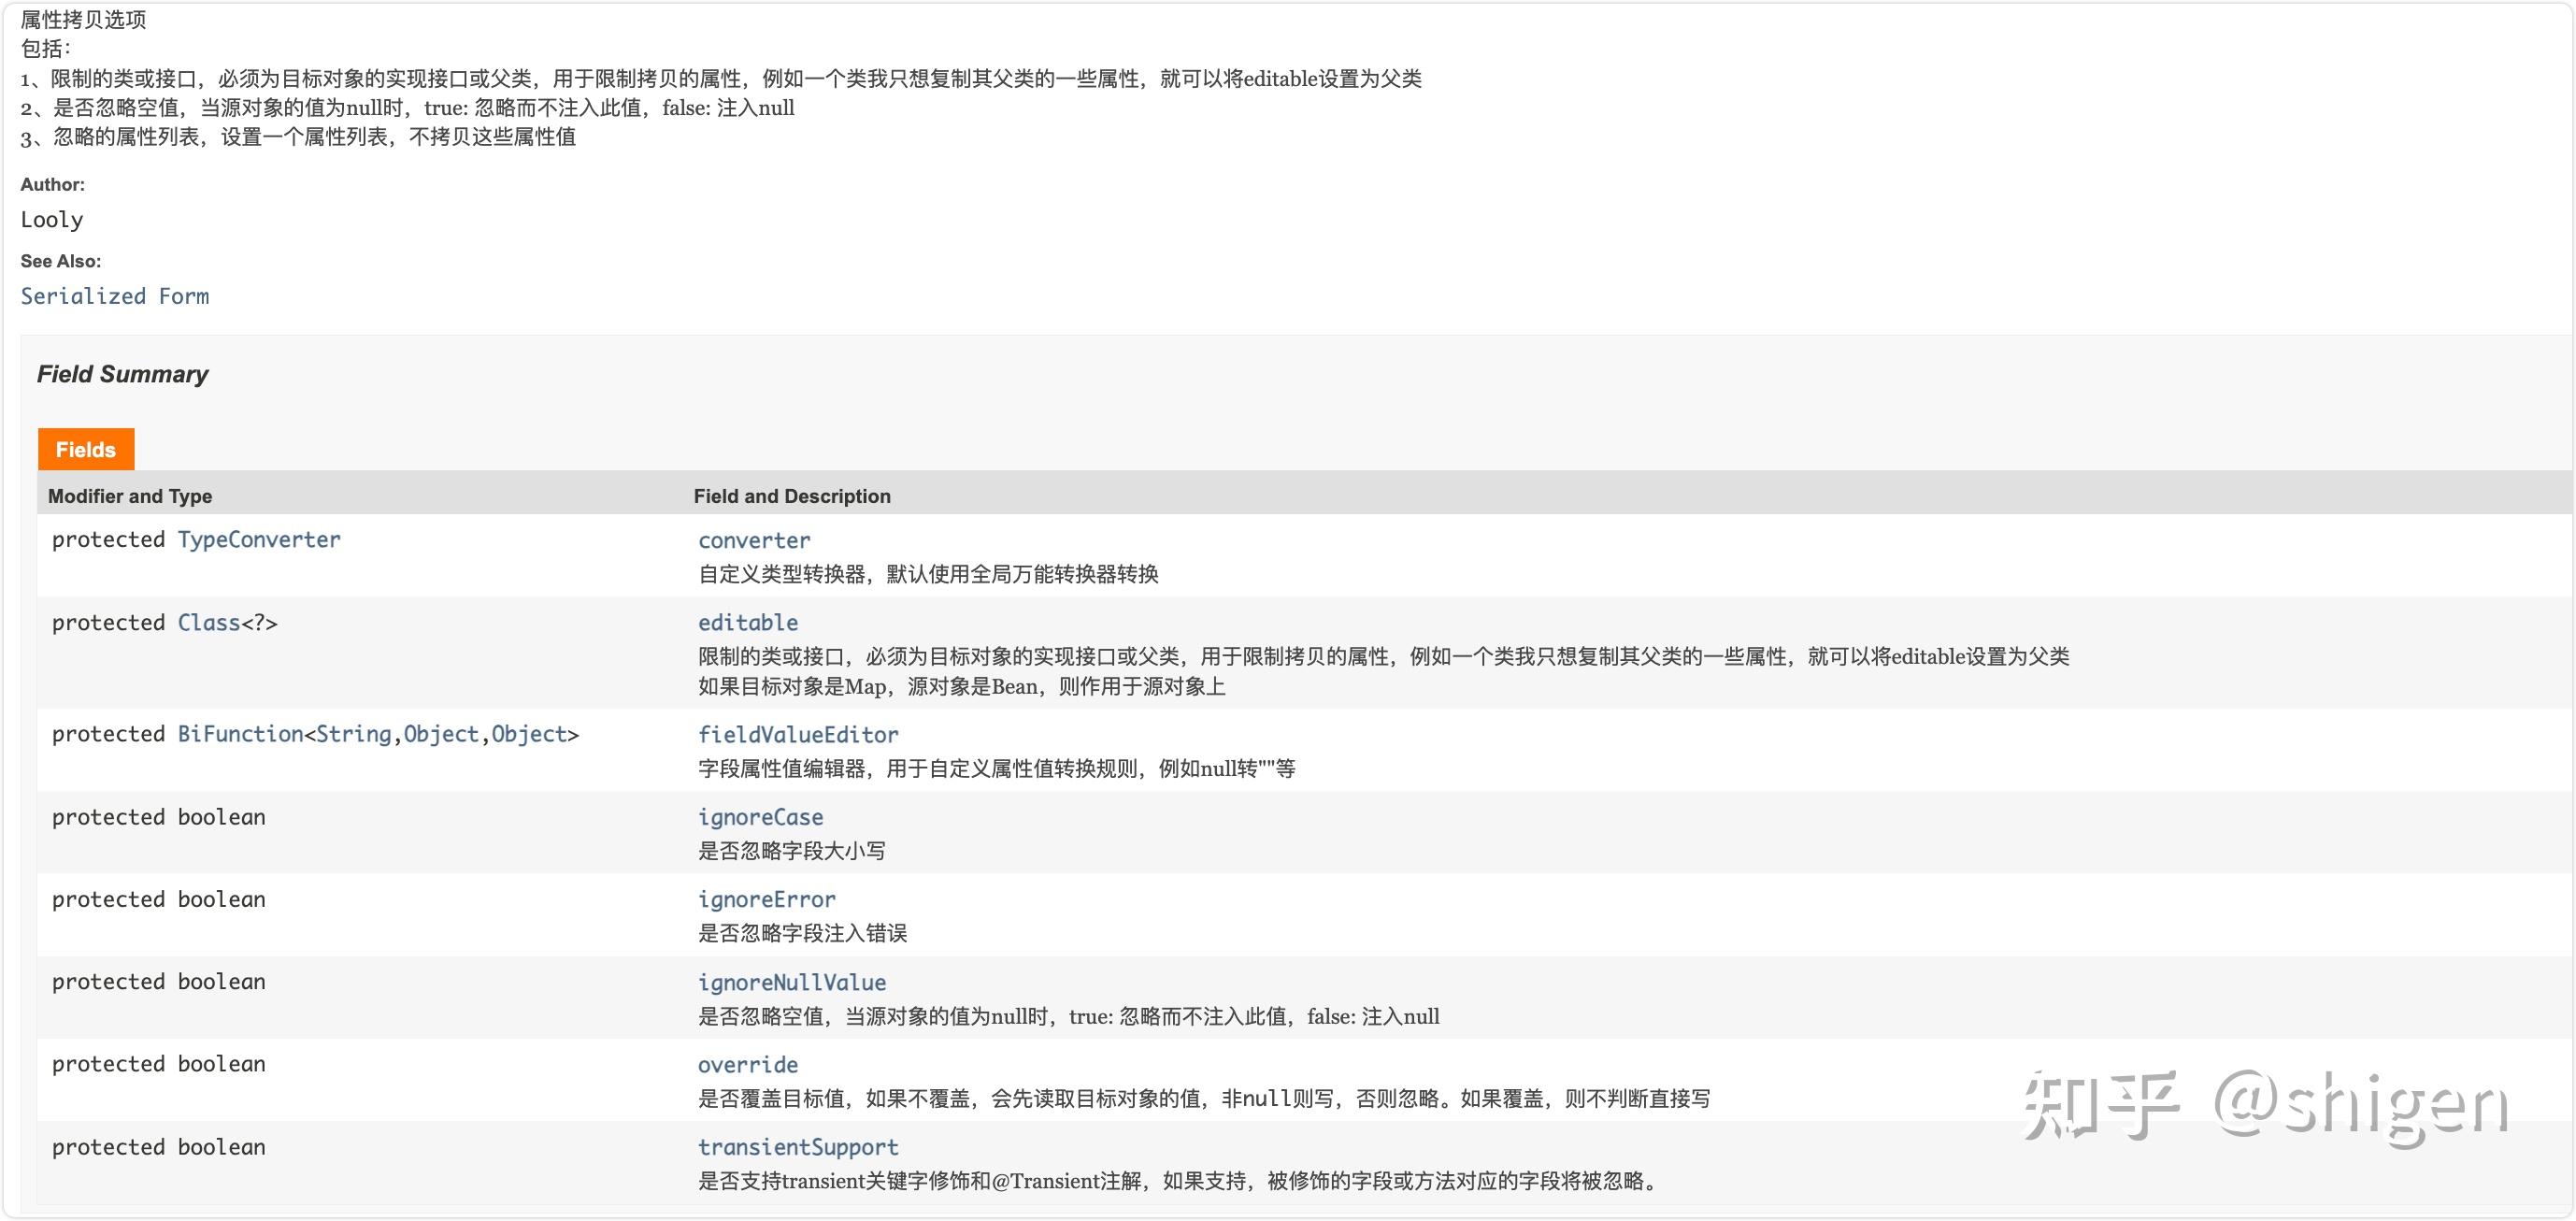The height and width of the screenshot is (1221, 2576).
Task: Click the converter field link
Action: (x=754, y=540)
